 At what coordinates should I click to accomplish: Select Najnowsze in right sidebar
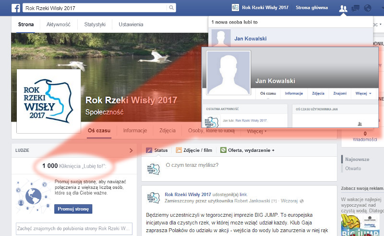click(357, 159)
